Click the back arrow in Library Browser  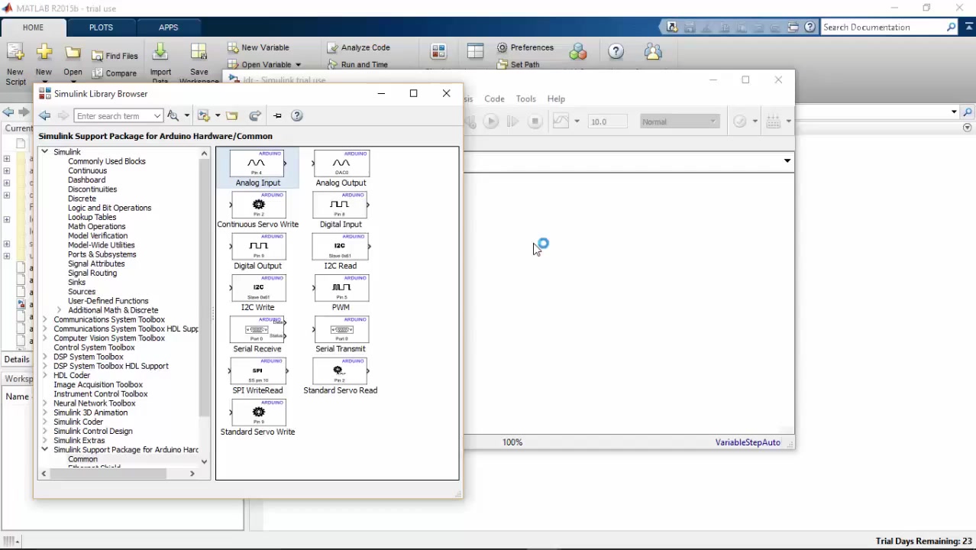point(44,115)
